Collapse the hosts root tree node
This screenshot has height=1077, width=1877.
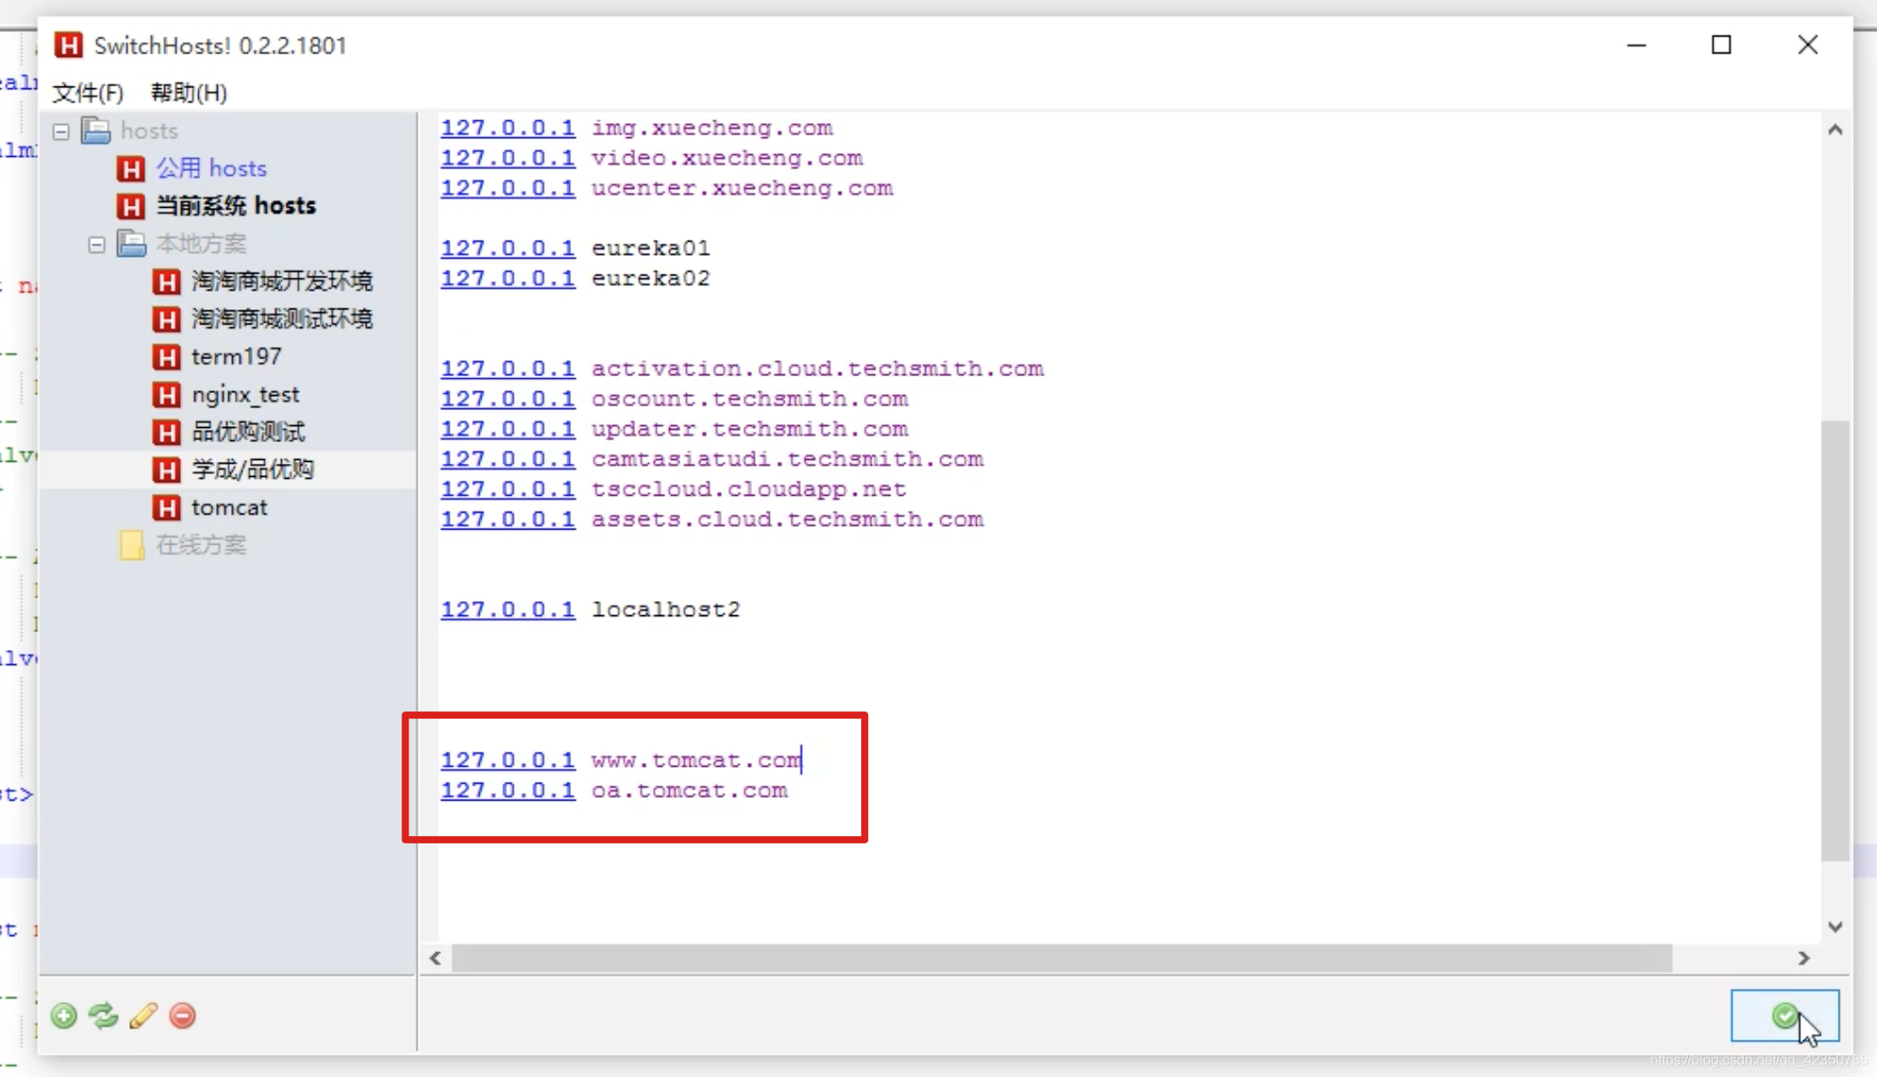coord(61,132)
